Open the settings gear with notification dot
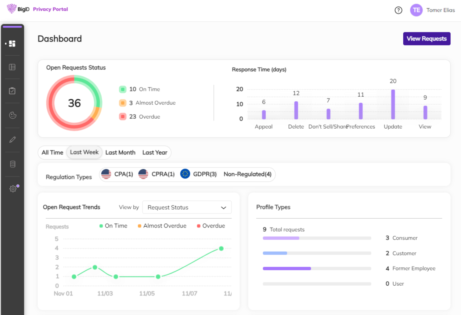This screenshot has width=461, height=315. tap(12, 188)
